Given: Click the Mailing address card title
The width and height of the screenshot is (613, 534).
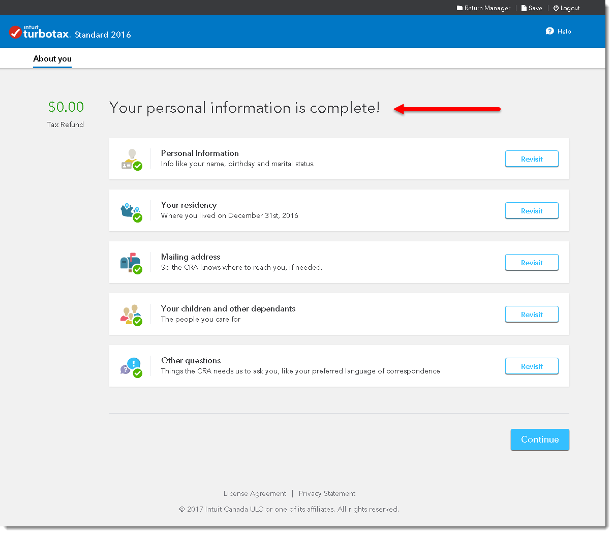Looking at the screenshot, I should click(x=191, y=257).
